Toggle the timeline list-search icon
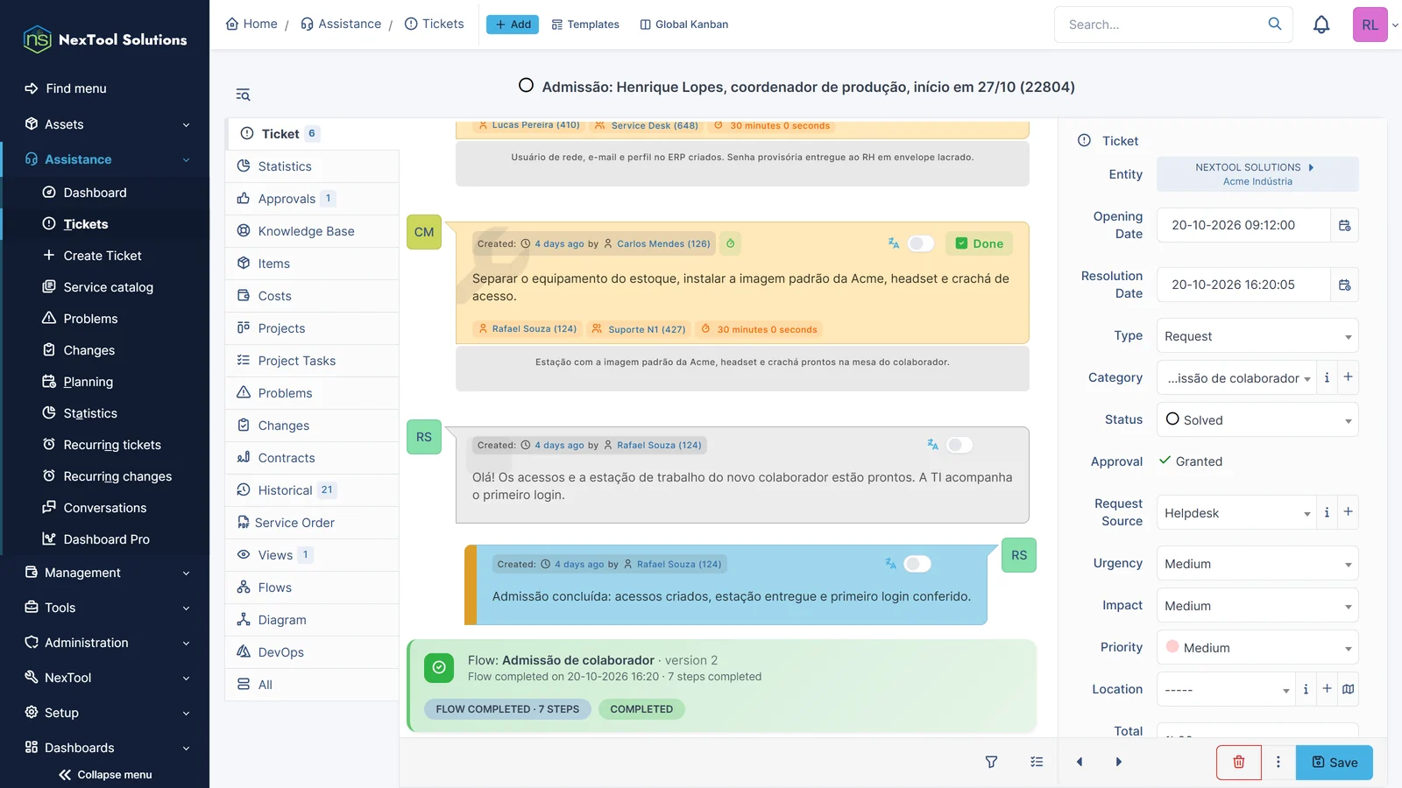Viewport: 1402px width, 788px height. (243, 95)
